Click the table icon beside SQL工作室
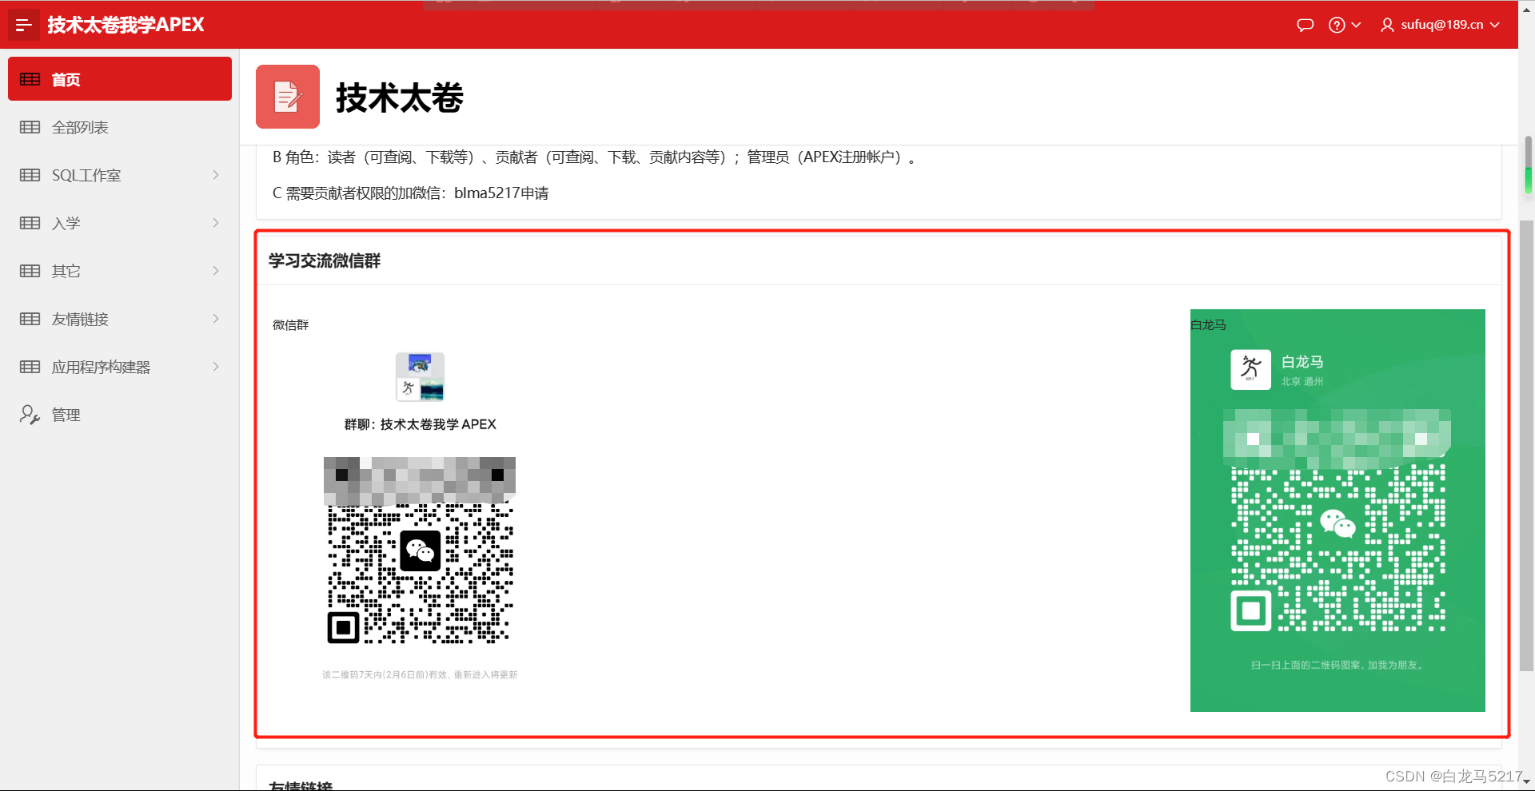The image size is (1535, 791). [30, 175]
